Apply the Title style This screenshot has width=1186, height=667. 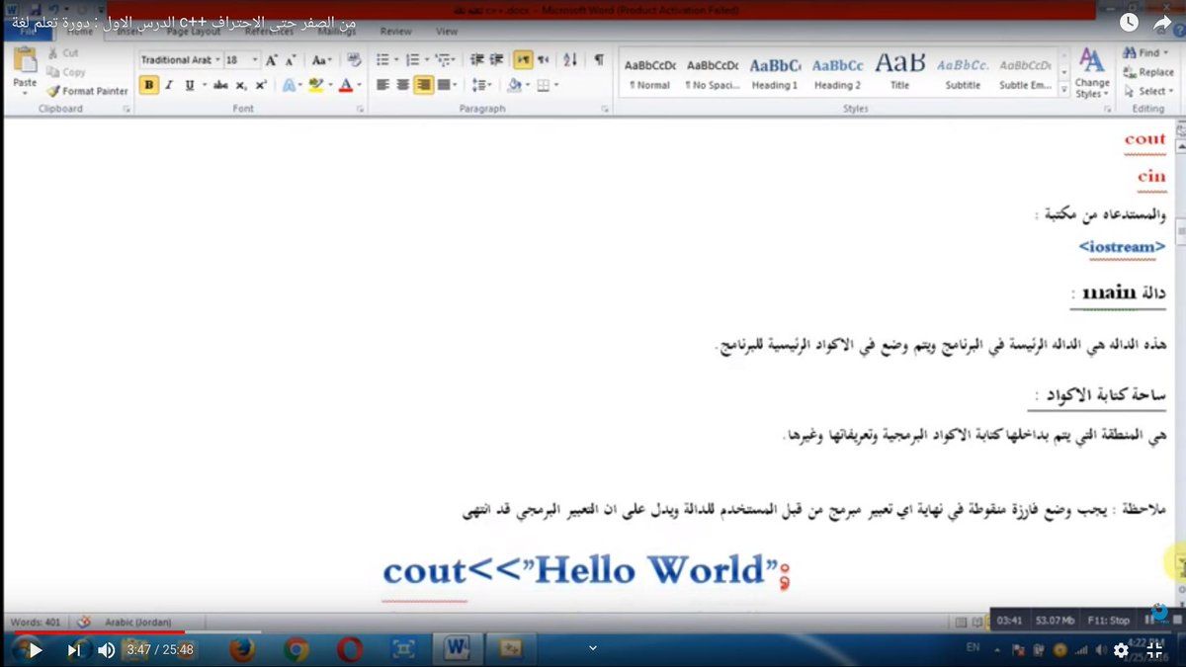pos(899,74)
